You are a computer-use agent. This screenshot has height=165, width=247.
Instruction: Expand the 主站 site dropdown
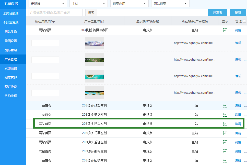[88, 4]
